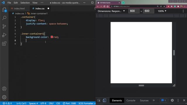Click the VS Code logo icon

click(x=3, y=3)
